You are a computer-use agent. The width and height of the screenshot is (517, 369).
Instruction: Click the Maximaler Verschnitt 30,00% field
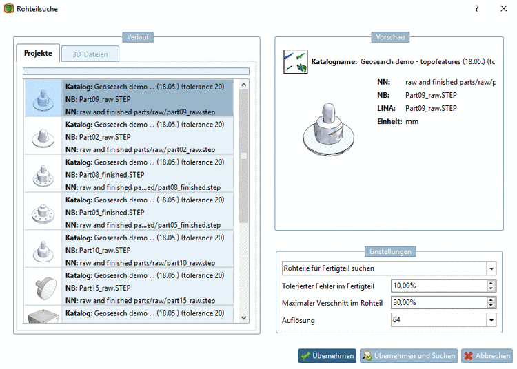pos(439,302)
